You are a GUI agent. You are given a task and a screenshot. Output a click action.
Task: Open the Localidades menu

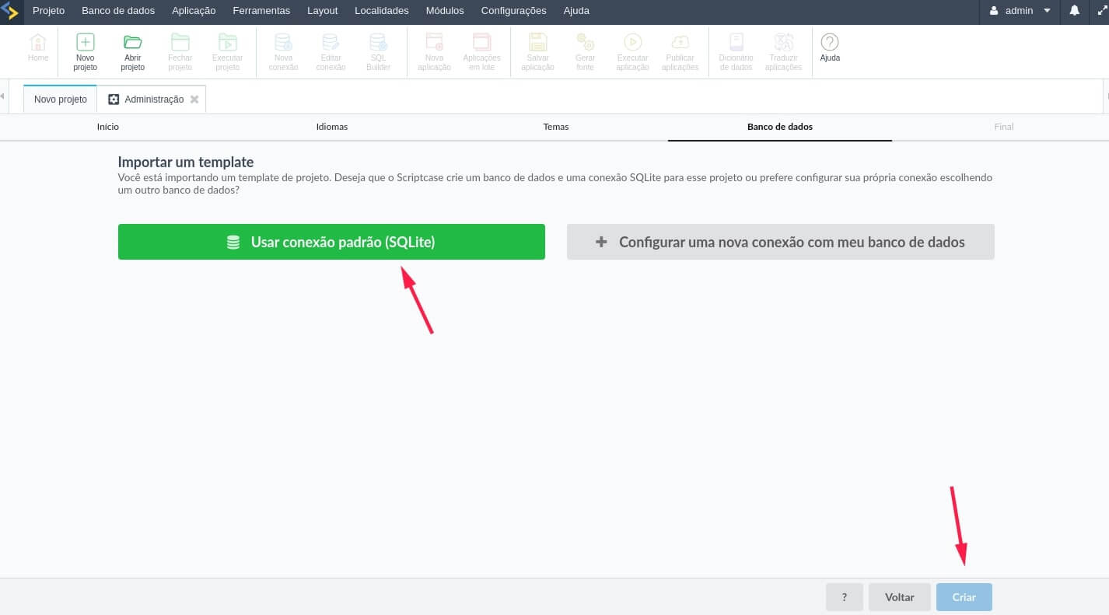point(381,11)
